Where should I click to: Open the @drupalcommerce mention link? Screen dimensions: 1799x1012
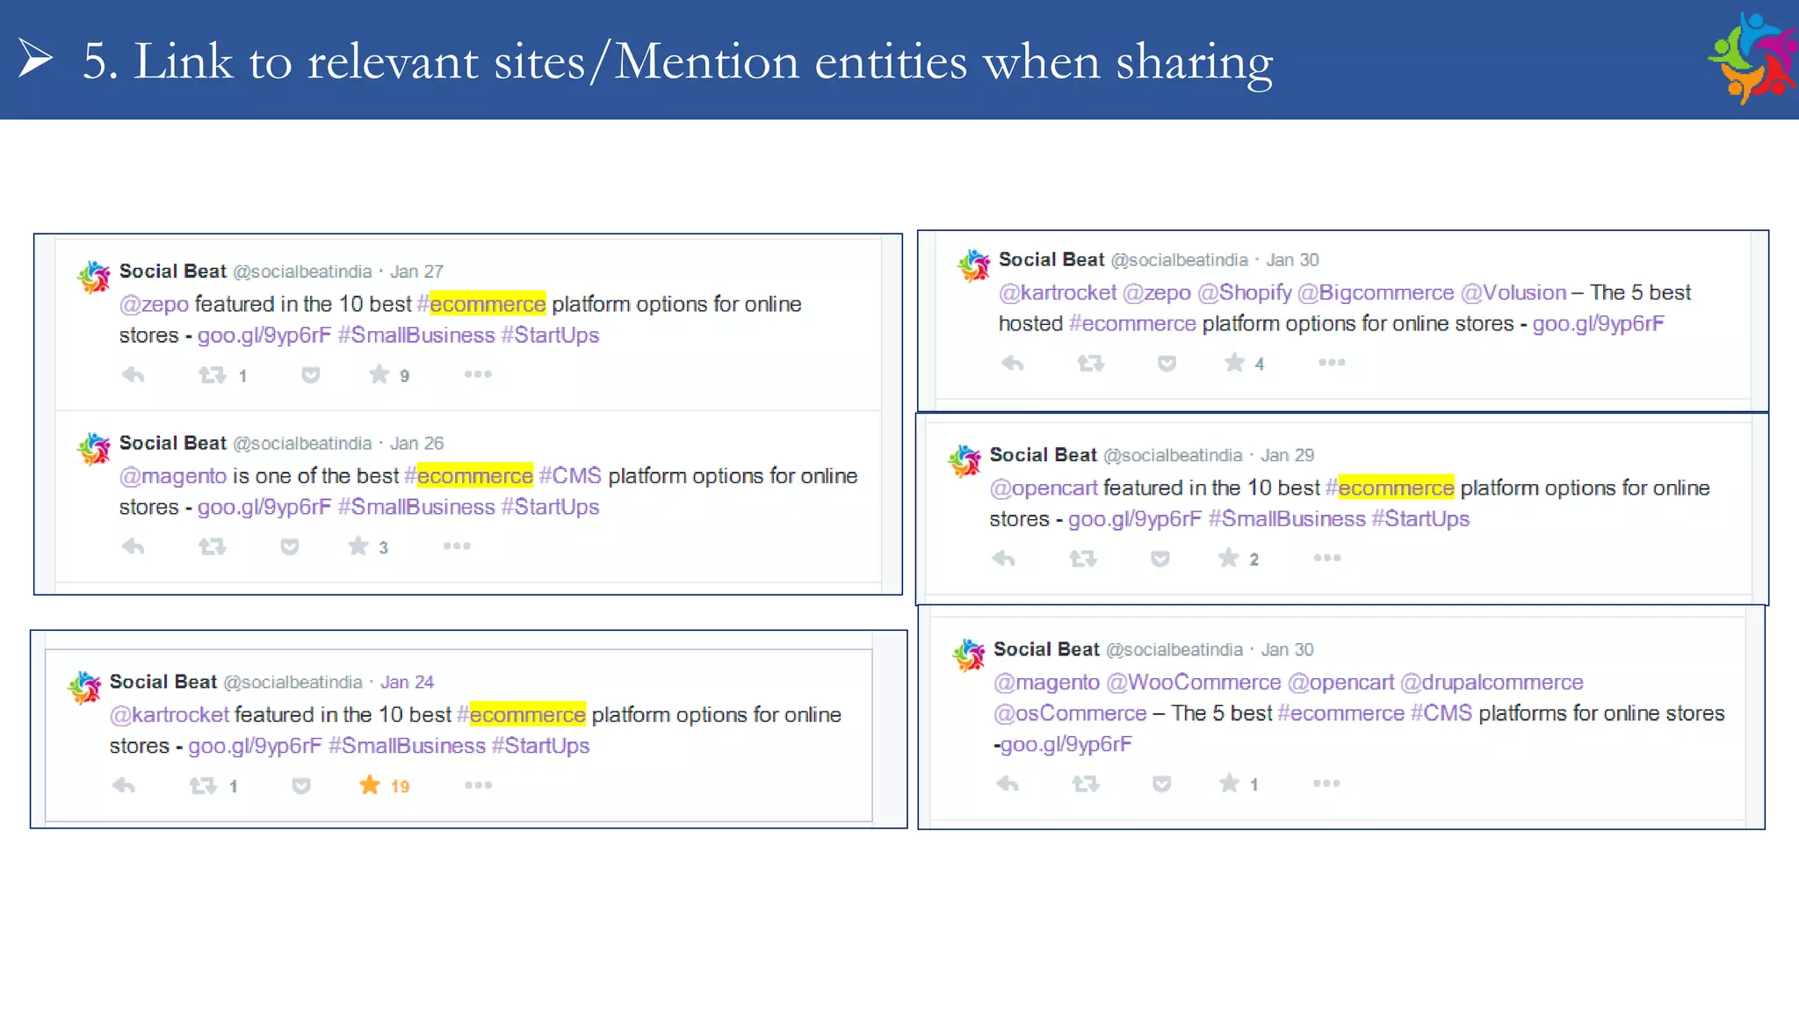tap(1492, 683)
